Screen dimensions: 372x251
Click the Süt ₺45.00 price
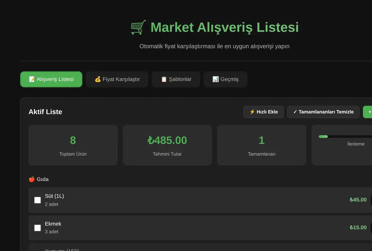tap(358, 200)
